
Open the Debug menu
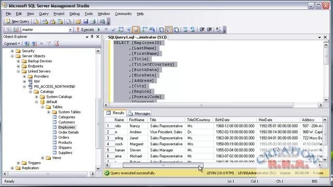[x=74, y=14]
